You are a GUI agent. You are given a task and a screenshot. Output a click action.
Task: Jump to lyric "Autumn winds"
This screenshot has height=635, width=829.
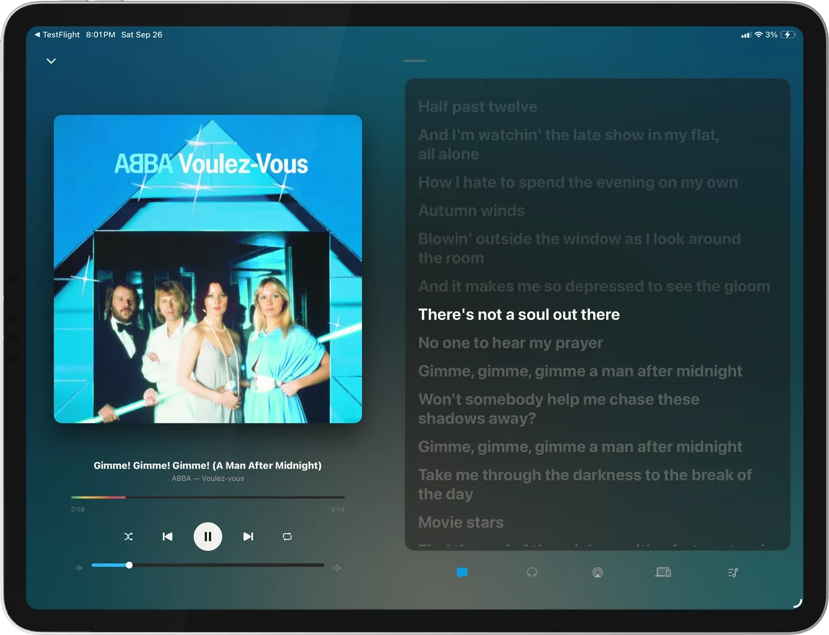471,211
